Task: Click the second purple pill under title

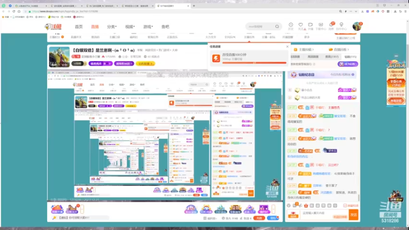Action: pos(124,63)
